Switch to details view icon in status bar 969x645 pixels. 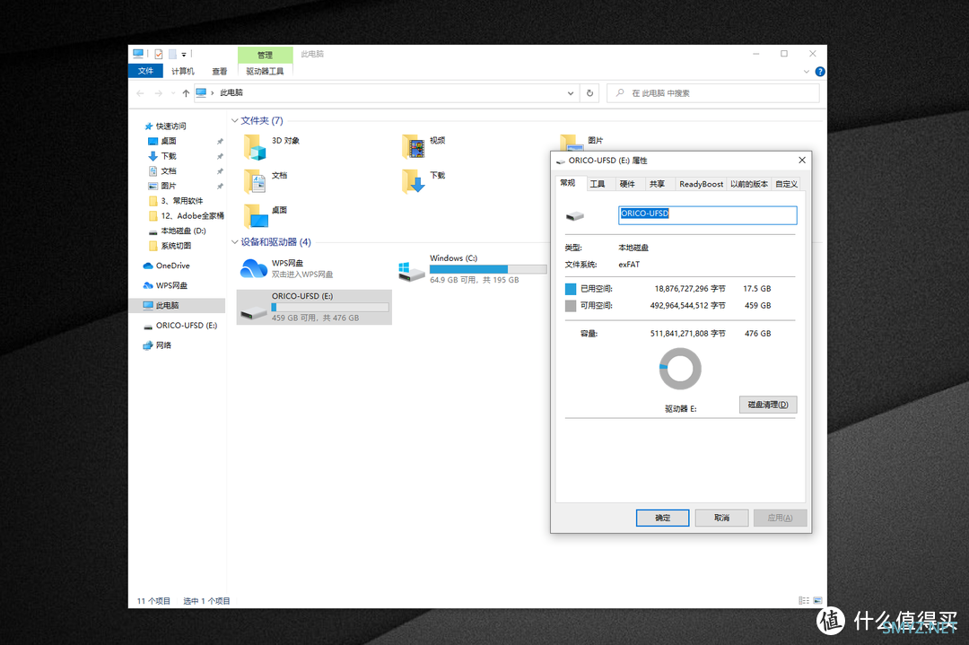coord(804,600)
